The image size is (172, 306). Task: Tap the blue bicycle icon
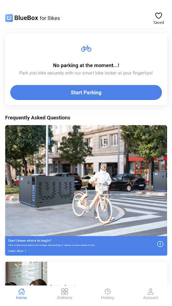86,49
